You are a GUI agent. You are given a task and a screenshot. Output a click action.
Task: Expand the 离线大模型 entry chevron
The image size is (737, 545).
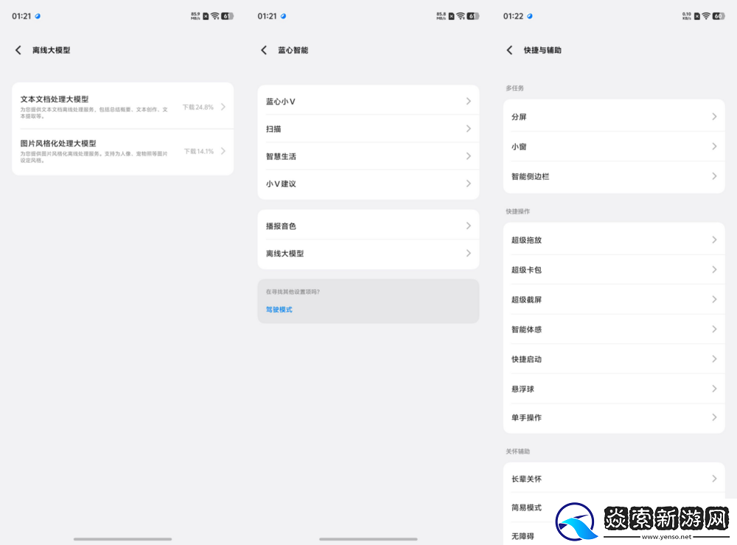[x=469, y=253]
